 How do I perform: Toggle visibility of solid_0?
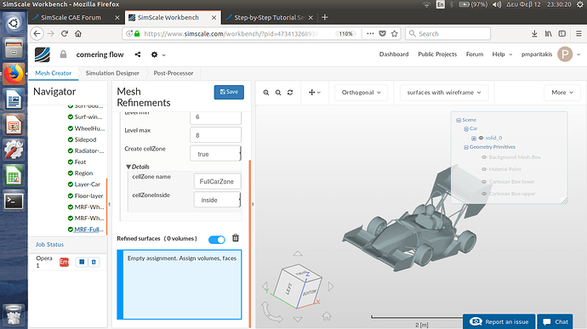click(x=481, y=138)
